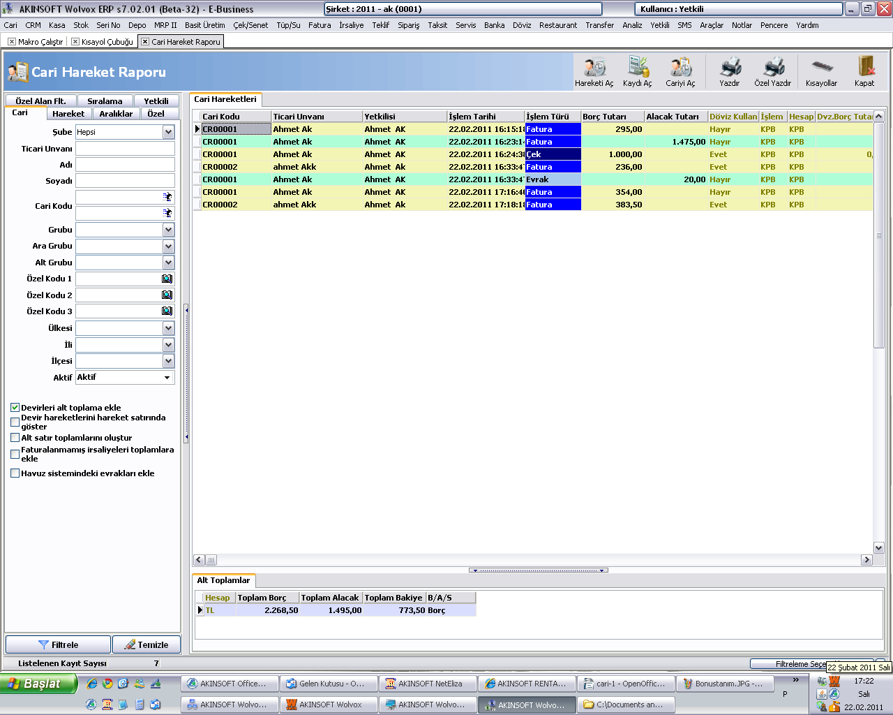
Task: Click the Özel Yazdır printer icon
Action: [x=773, y=72]
